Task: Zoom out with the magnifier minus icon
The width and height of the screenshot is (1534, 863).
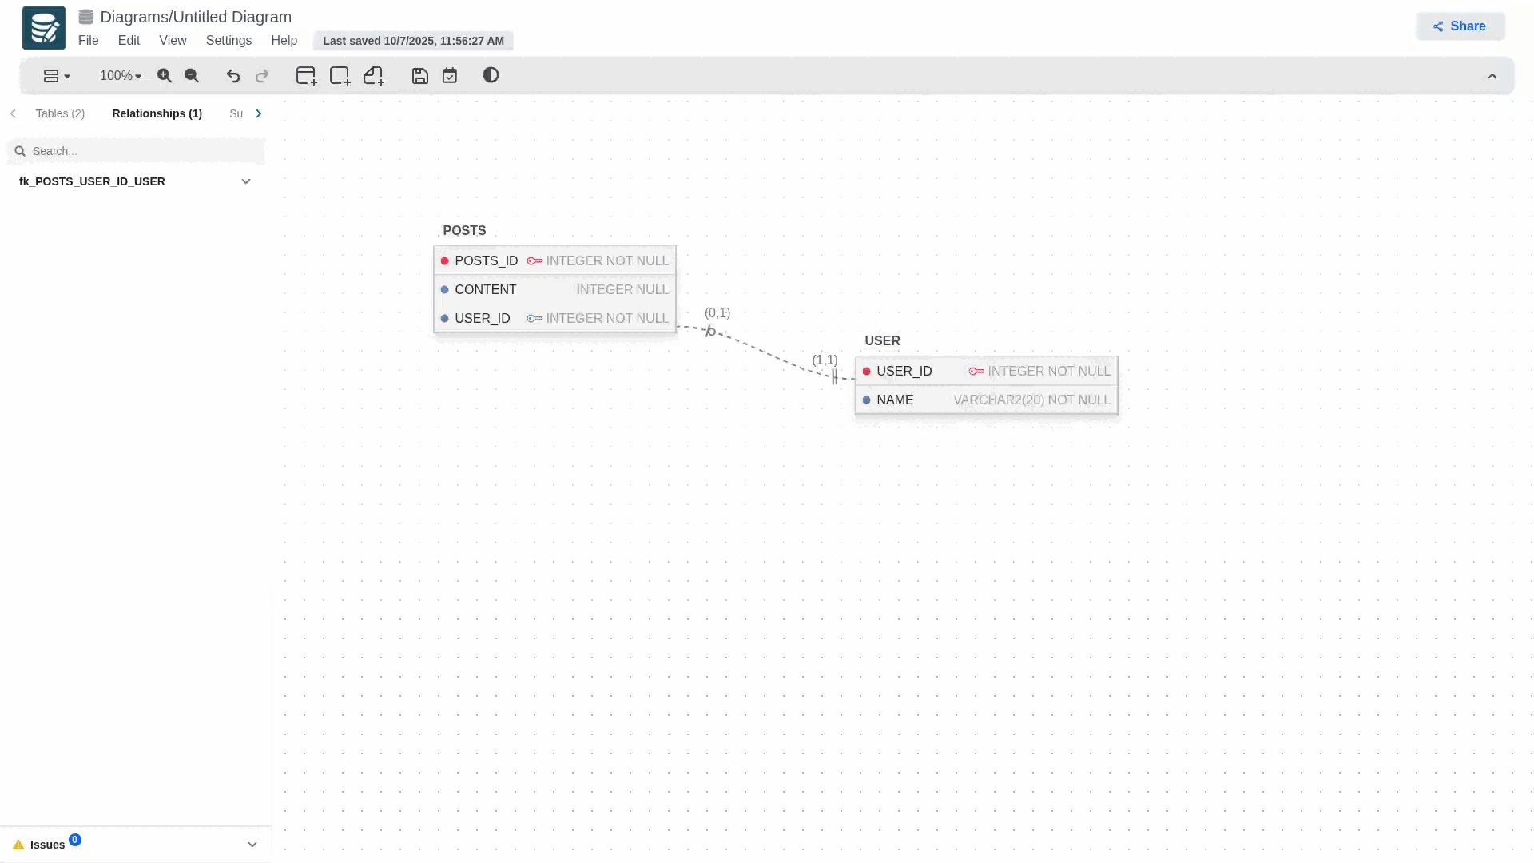Action: coord(192,76)
